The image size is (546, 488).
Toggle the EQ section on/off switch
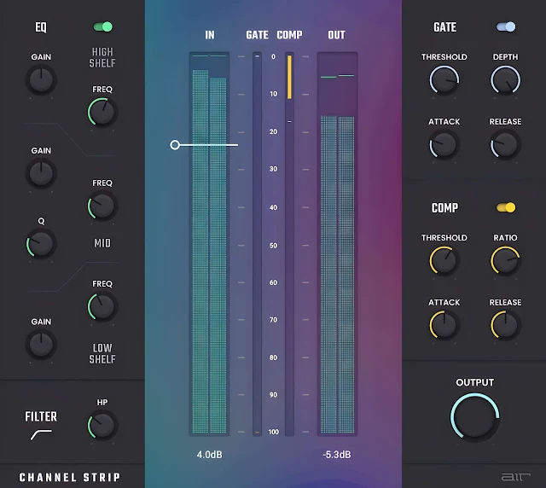[x=102, y=26]
